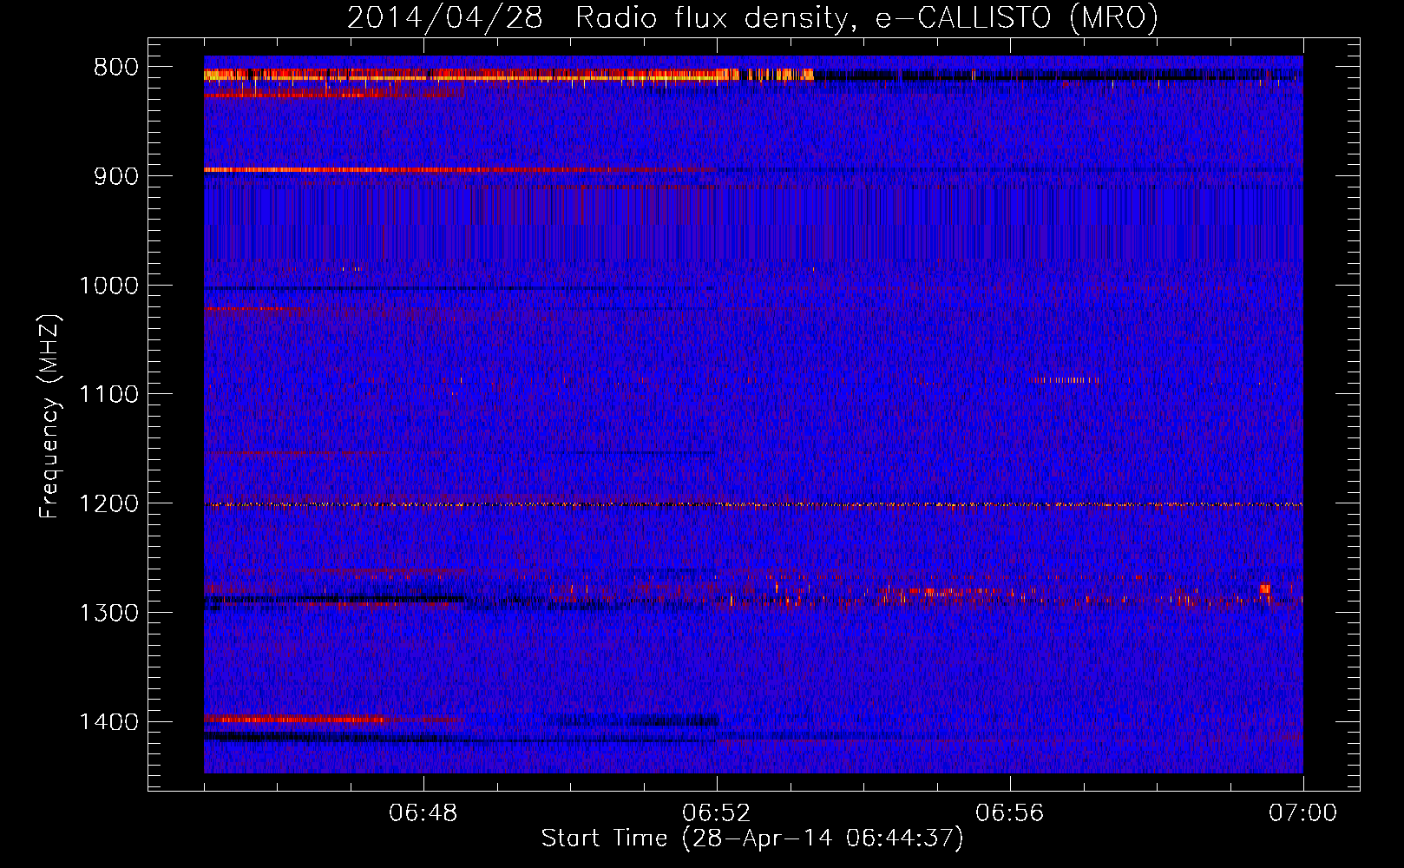Click the 'Frequency (MHZ)' axis title
Screen dimensions: 1404x868
coord(49,416)
